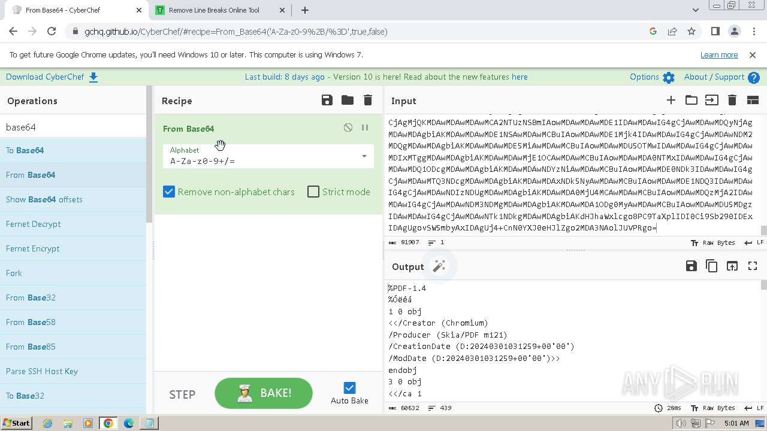This screenshot has height=431, width=767.
Task: Dismiss the Chrome update notification
Action: [x=753, y=54]
